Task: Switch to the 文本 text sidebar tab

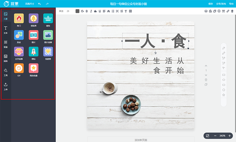Action: point(6,30)
